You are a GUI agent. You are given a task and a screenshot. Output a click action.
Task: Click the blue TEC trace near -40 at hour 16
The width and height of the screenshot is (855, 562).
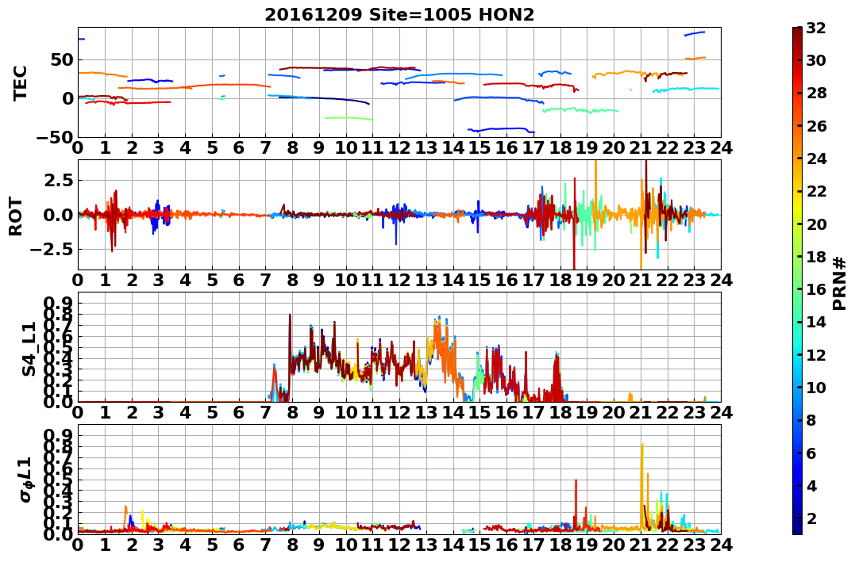pyautogui.click(x=502, y=130)
